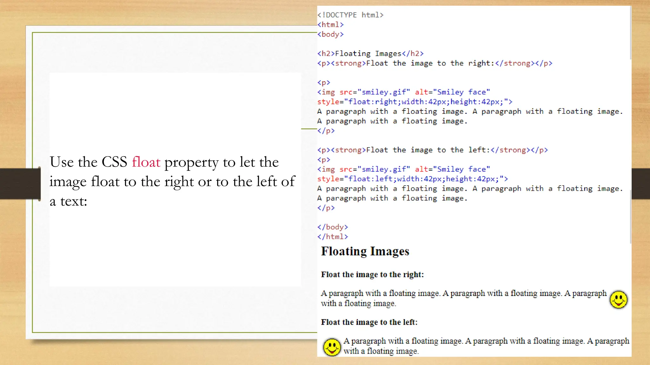650x365 pixels.
Task: Select 'Float the image to the right:' bold output text
Action: pos(372,274)
